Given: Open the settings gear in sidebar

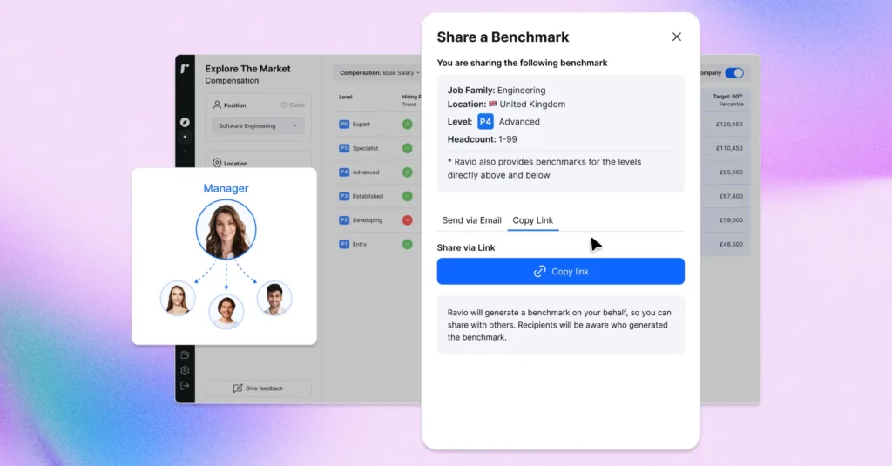Looking at the screenshot, I should coord(185,370).
